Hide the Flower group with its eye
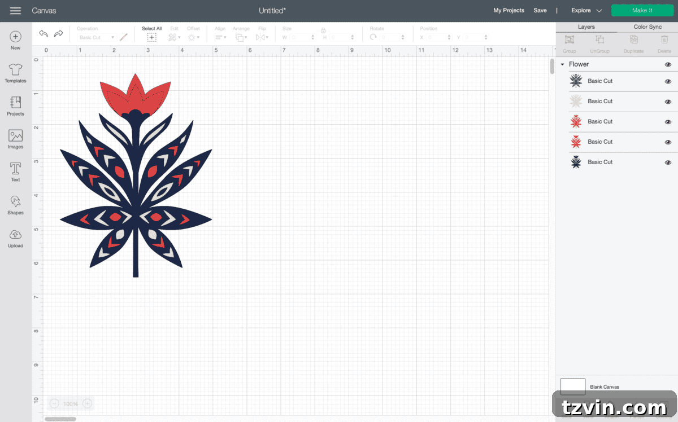This screenshot has height=422, width=678. (668, 64)
